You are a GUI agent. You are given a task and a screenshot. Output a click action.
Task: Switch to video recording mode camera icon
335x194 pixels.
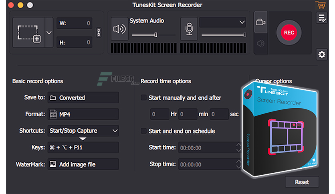click(x=260, y=22)
